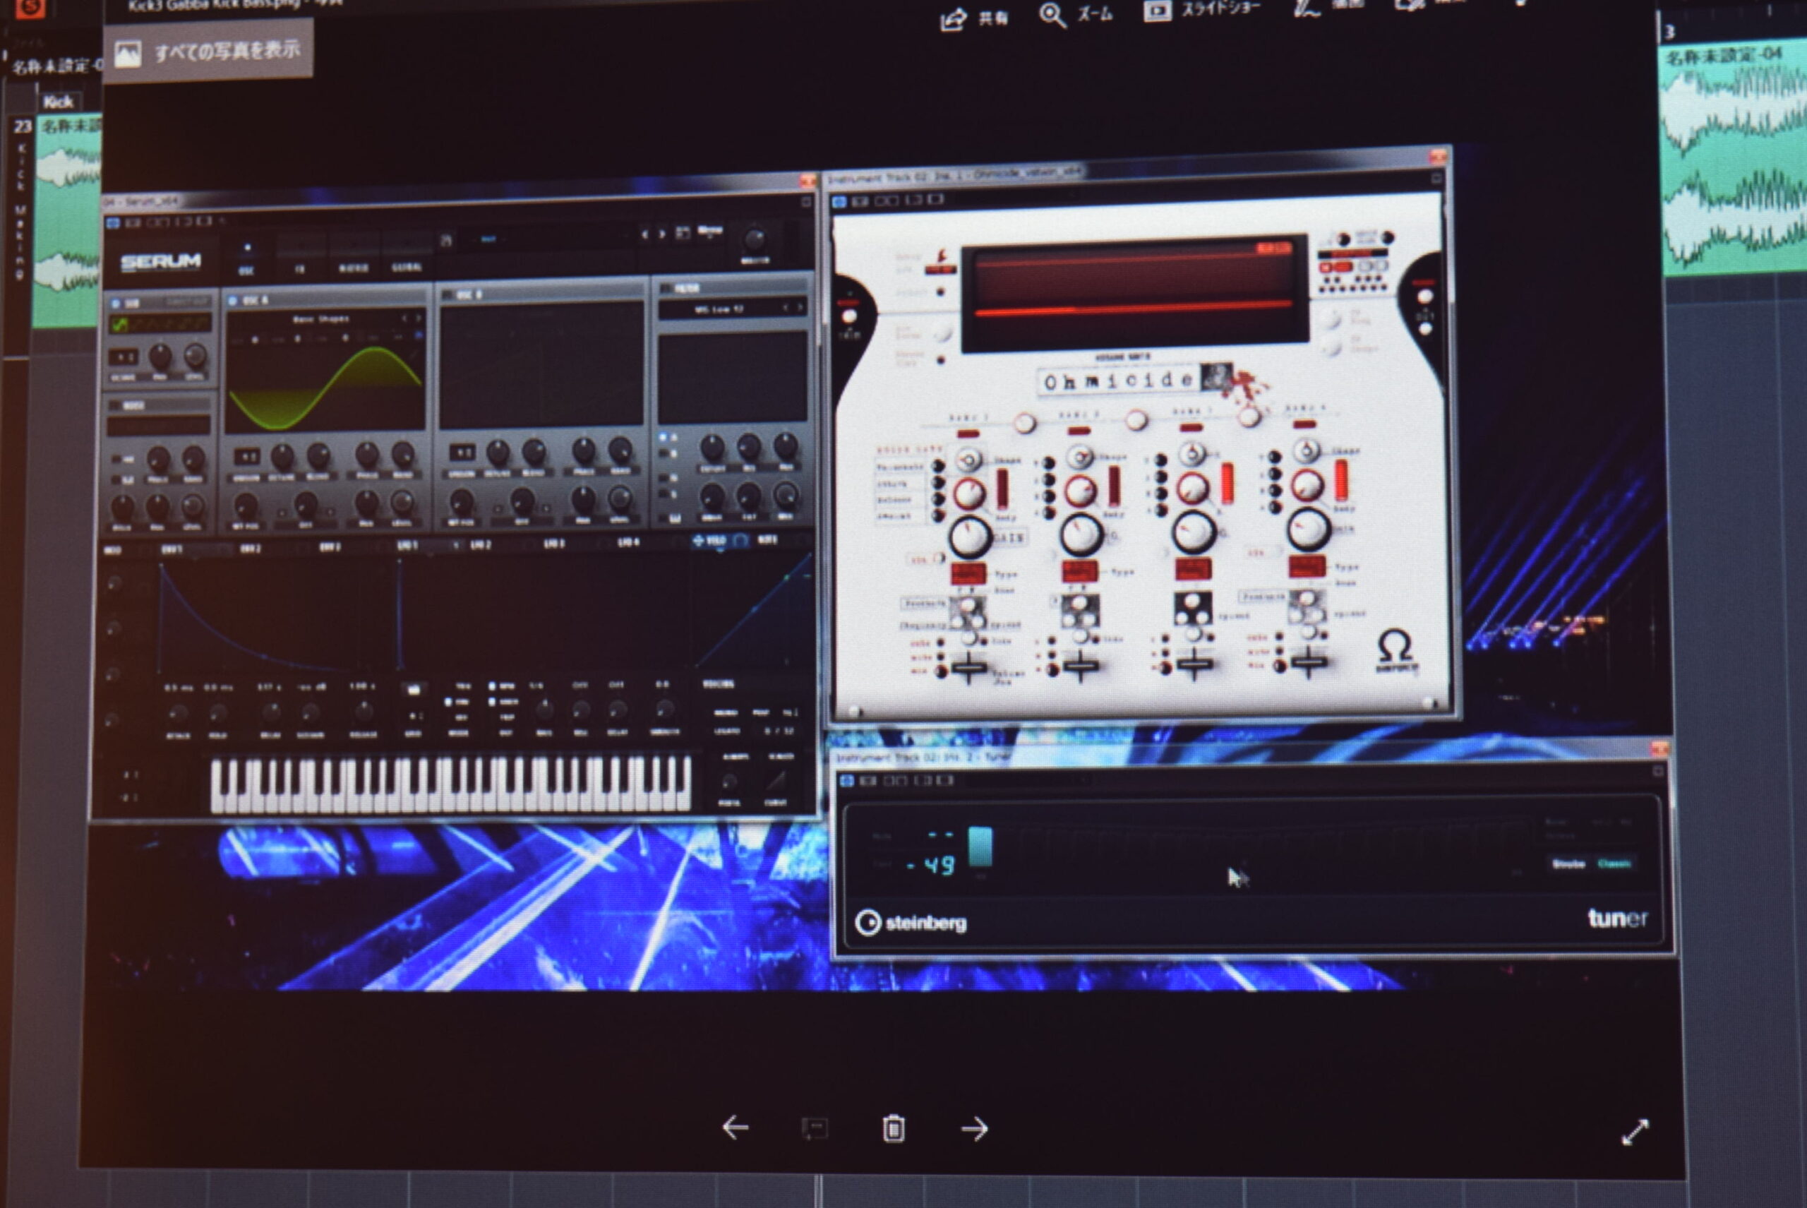Select Serum ENV 2 tab
Screen dimensions: 1807x1208
251,549
